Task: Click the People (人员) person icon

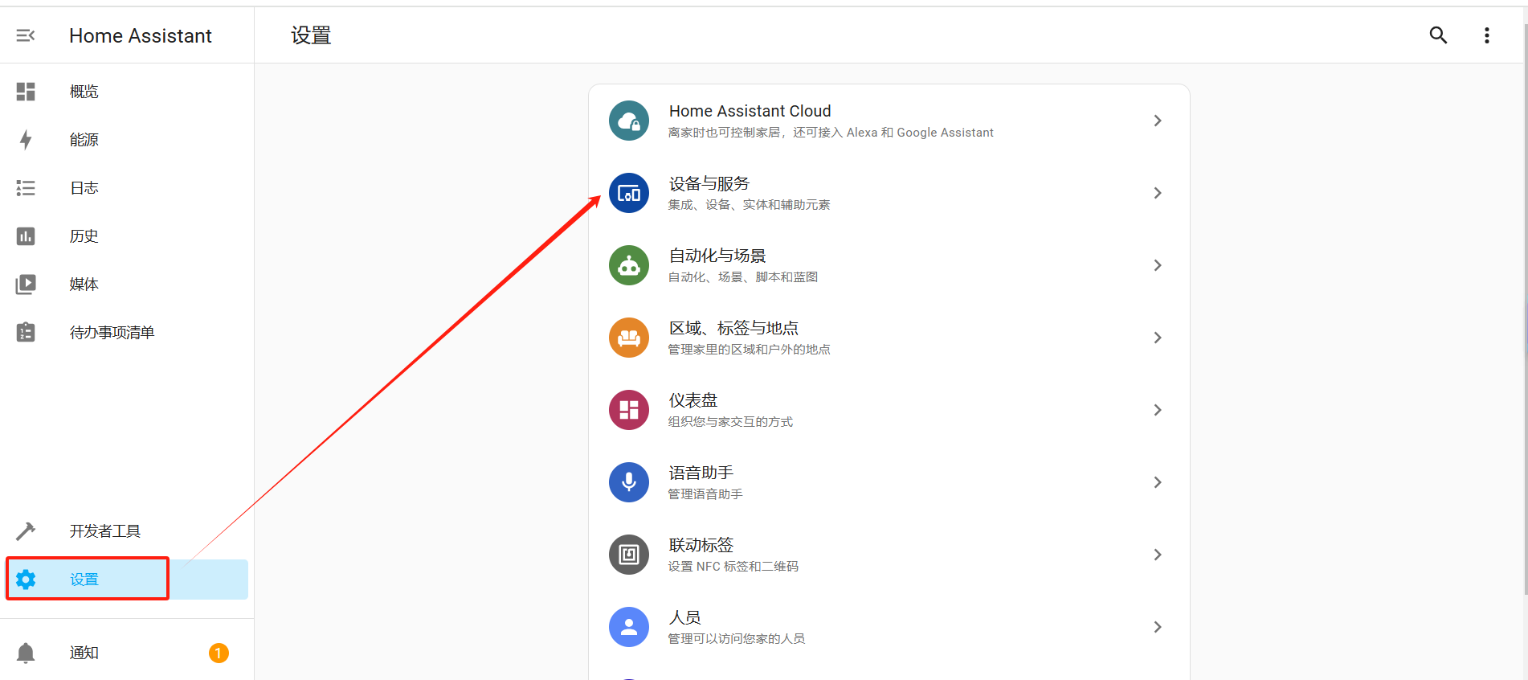Action: coord(629,627)
